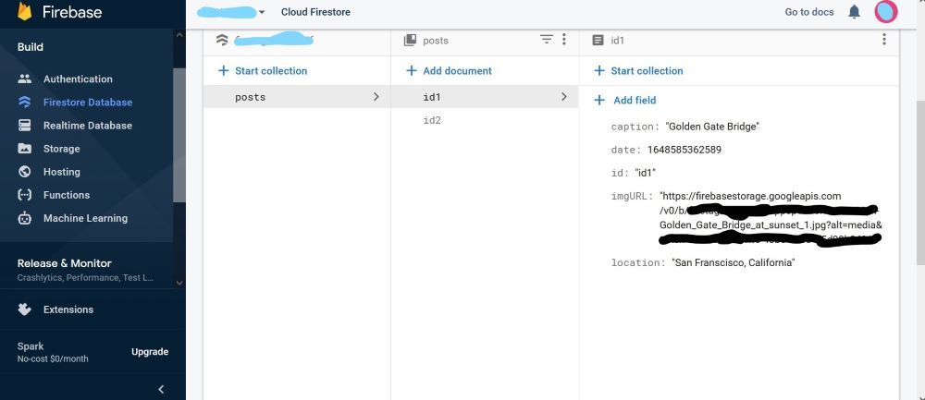Open Authentication in sidebar
Image resolution: width=925 pixels, height=400 pixels.
pyautogui.click(x=78, y=79)
